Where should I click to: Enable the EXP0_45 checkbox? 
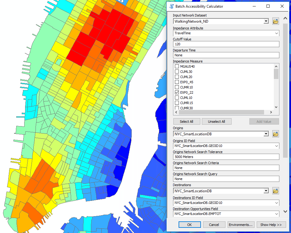point(177,82)
